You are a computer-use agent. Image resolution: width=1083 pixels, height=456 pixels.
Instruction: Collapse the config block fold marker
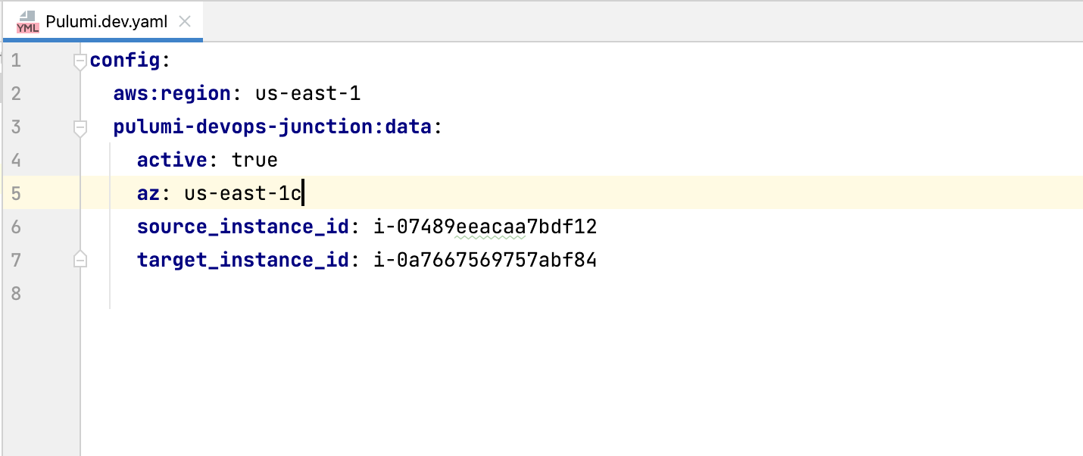tap(80, 61)
